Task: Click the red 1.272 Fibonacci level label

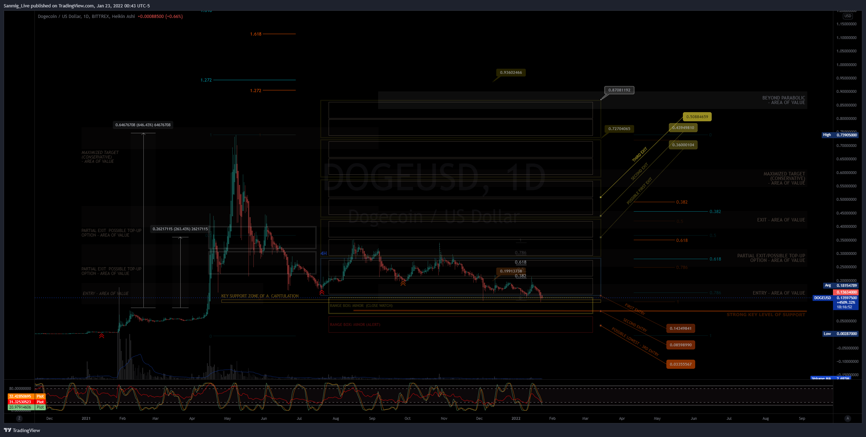Action: pyautogui.click(x=256, y=91)
